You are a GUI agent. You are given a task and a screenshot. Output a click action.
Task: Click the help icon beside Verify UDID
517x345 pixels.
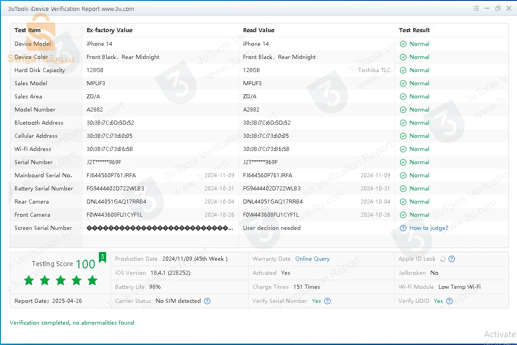coord(449,301)
